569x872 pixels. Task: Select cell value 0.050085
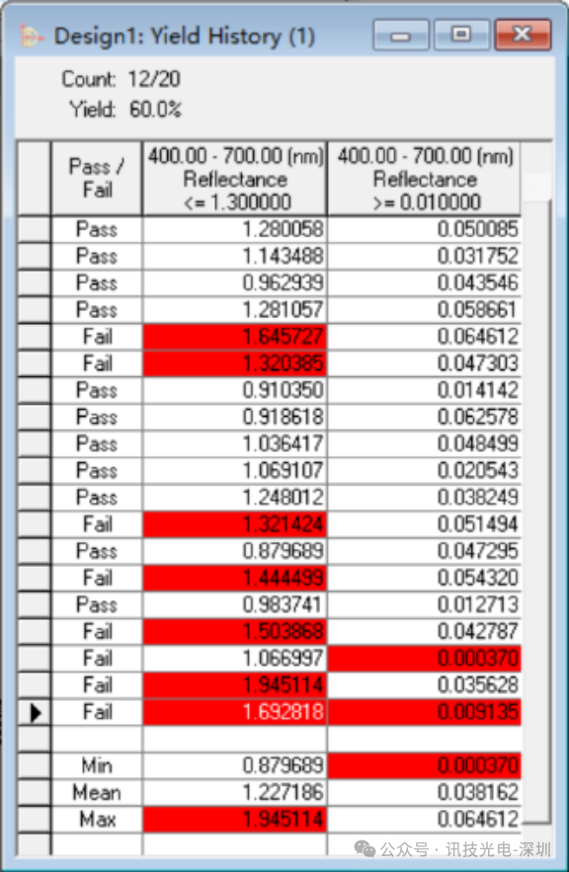pos(425,229)
